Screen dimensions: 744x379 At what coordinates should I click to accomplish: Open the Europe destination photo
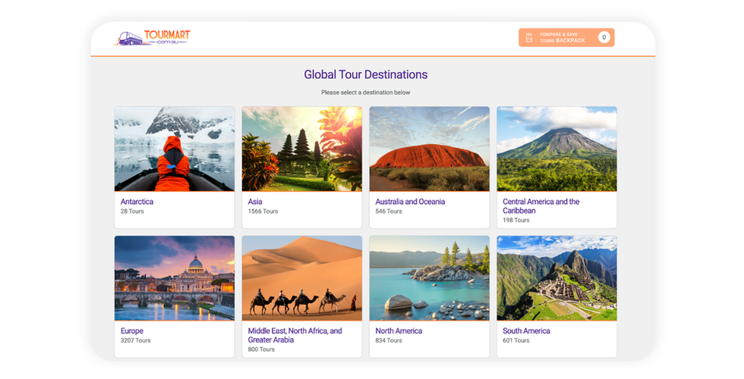pos(174,277)
